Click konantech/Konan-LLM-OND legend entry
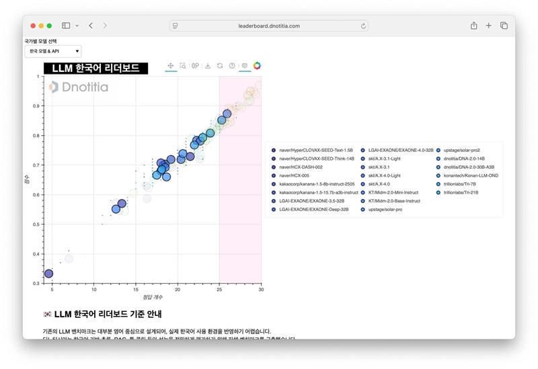 tap(467, 175)
